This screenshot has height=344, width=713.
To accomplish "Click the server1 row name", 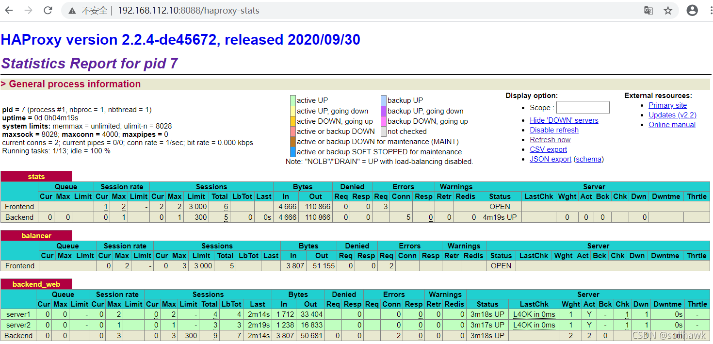I will pyautogui.click(x=18, y=314).
